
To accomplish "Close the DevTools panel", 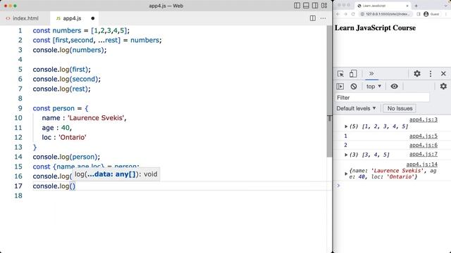I will tap(443, 74).
